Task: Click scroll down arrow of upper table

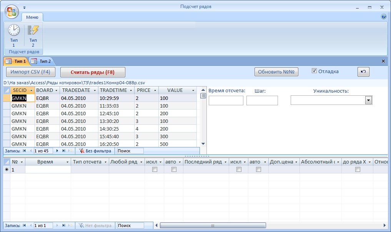Action: click(203, 144)
